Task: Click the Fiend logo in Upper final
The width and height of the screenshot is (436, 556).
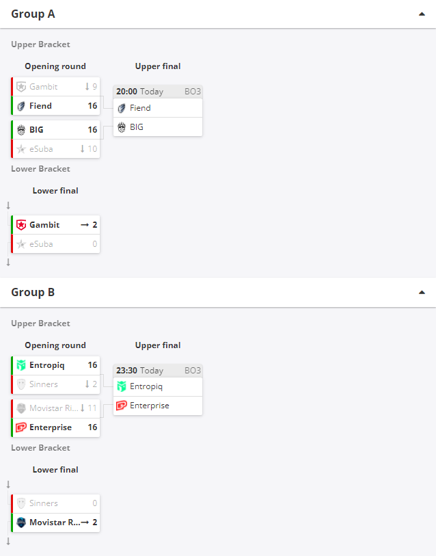Action: tap(122, 108)
